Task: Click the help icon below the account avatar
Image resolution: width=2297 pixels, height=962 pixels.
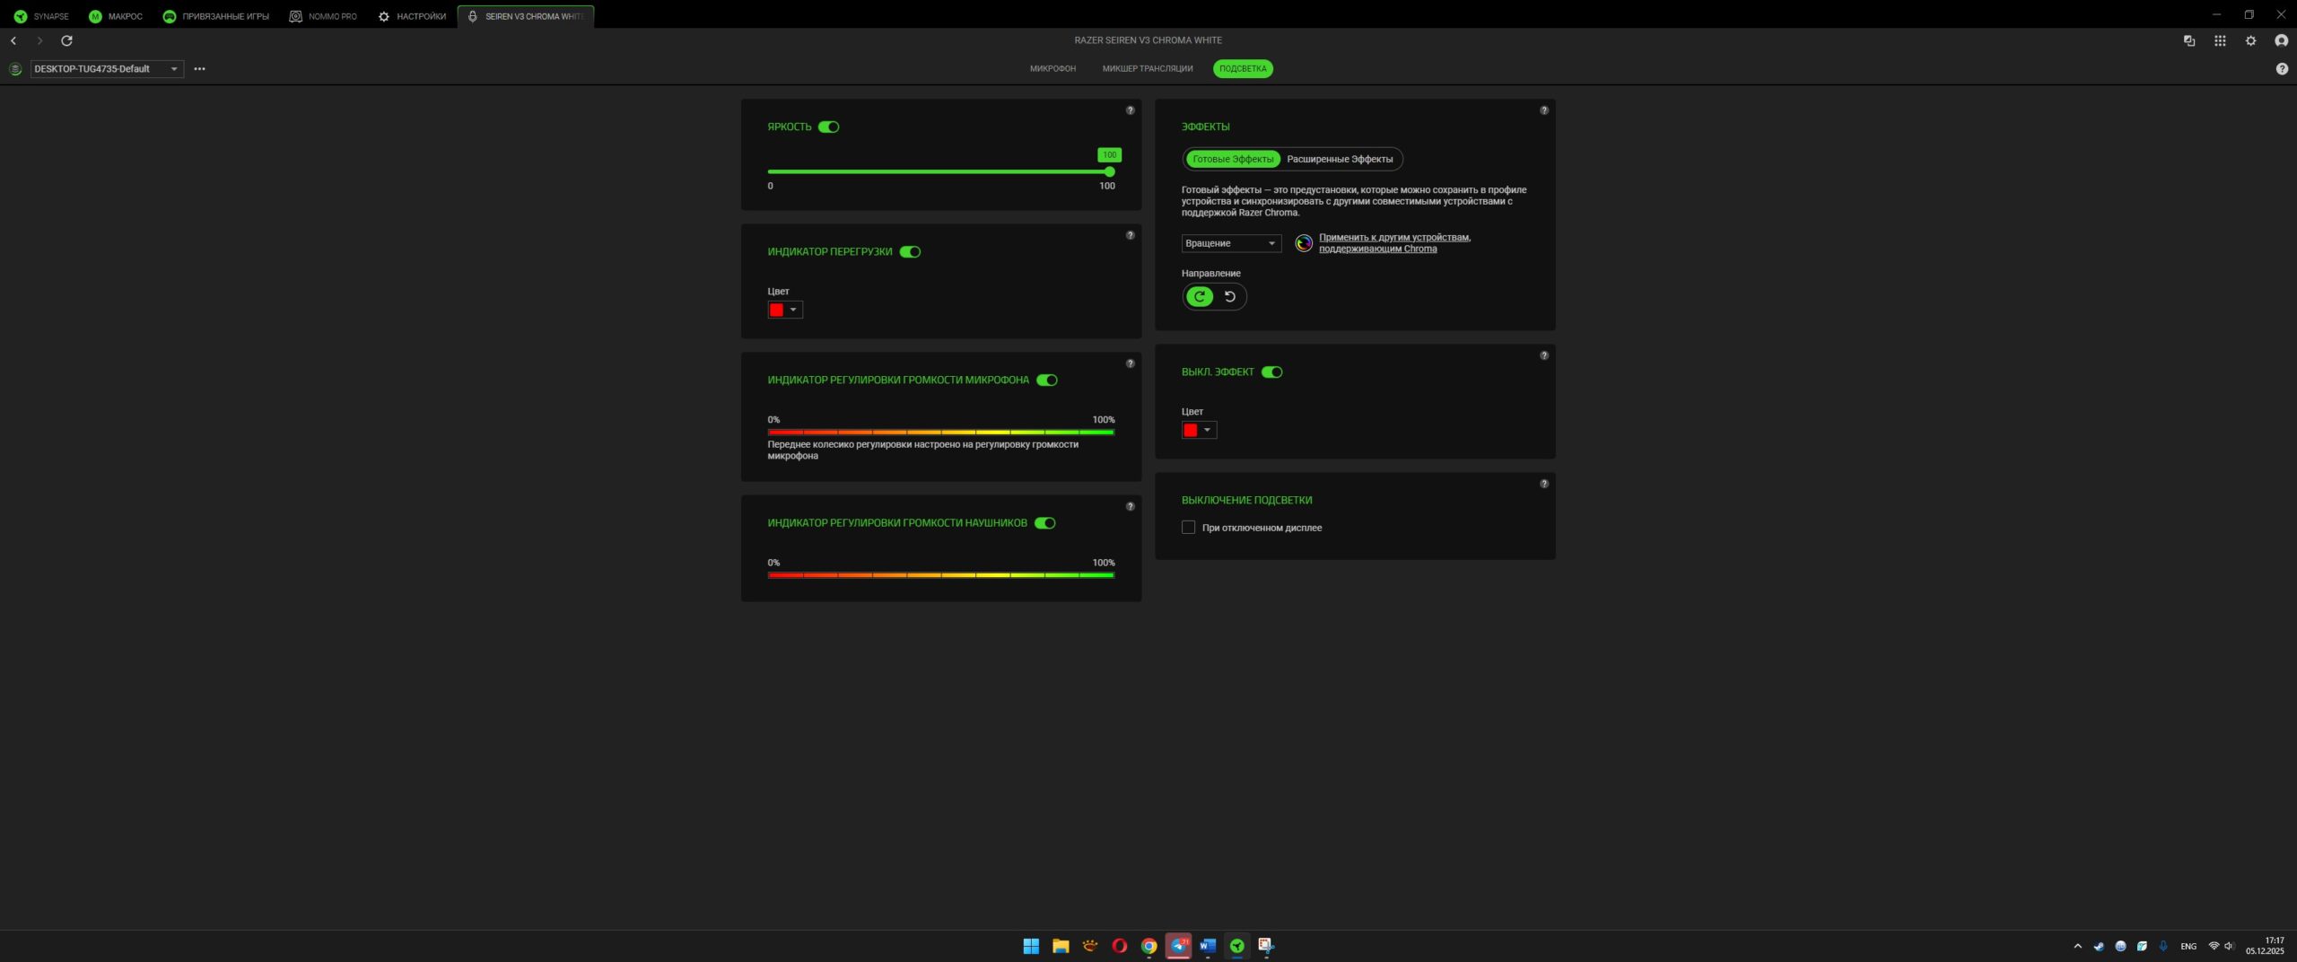Action: click(x=2282, y=69)
